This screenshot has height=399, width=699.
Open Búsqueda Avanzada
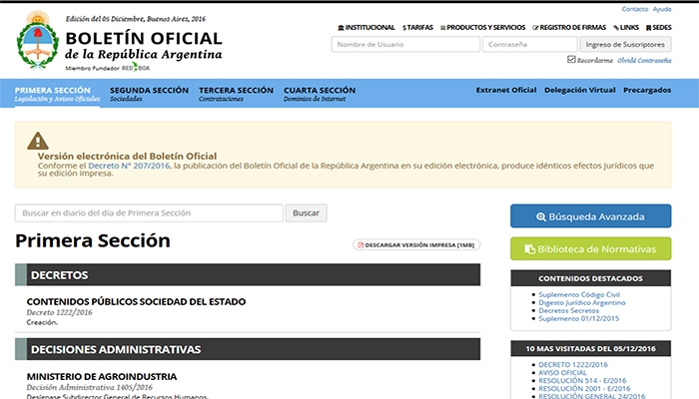[590, 216]
